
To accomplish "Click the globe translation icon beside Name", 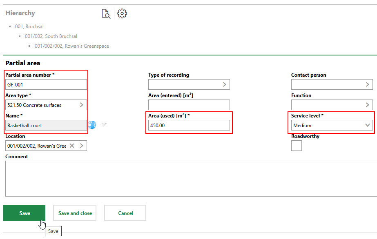I will click(92, 125).
